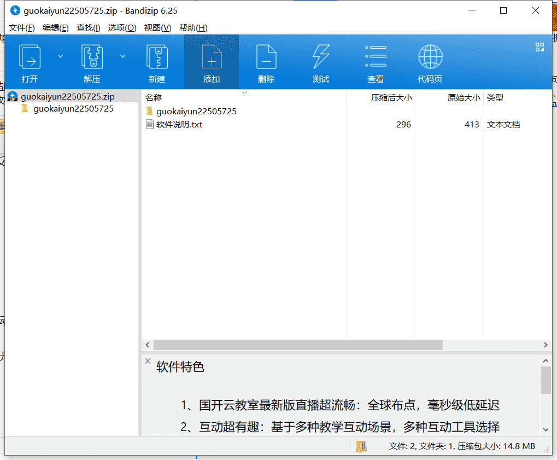557x460 pixels.
Task: Minimize the Bandizip window
Action: pos(472,10)
